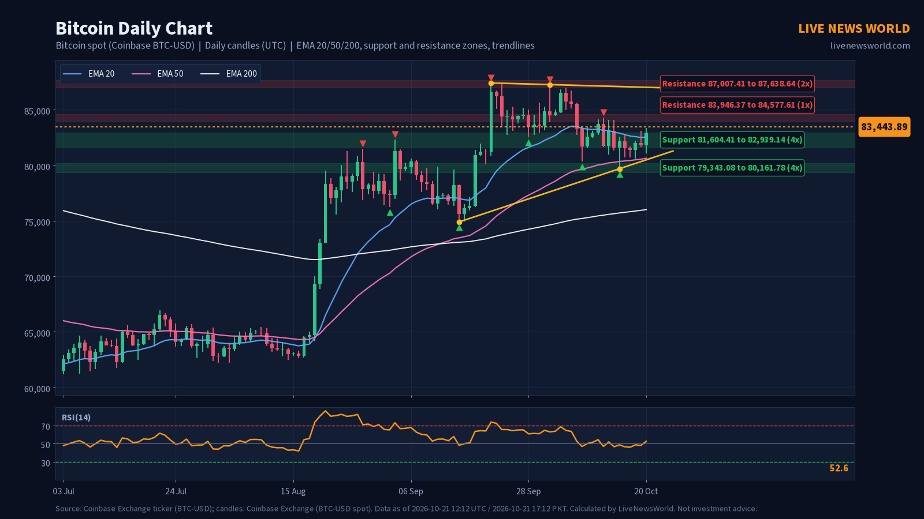The height and width of the screenshot is (519, 924).
Task: Click the RSI "70" level label
Action: [x=46, y=427]
